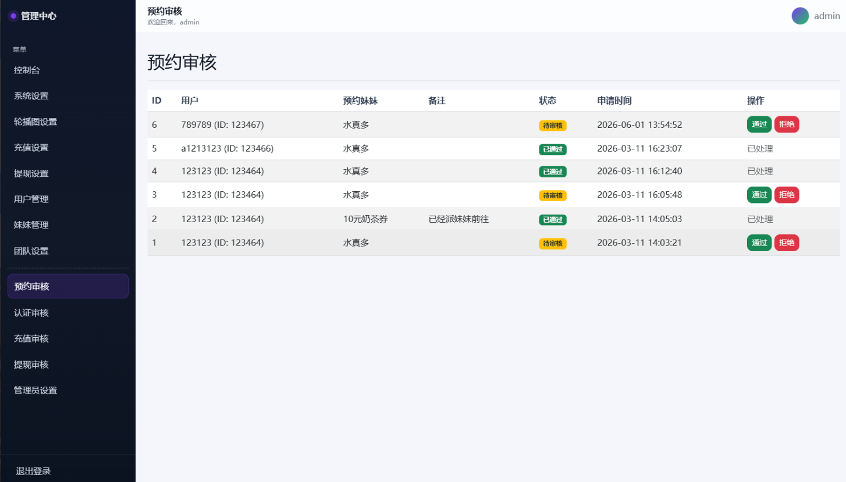
Task: Reject booking ID 6 with 拒绝 button
Action: 787,124
